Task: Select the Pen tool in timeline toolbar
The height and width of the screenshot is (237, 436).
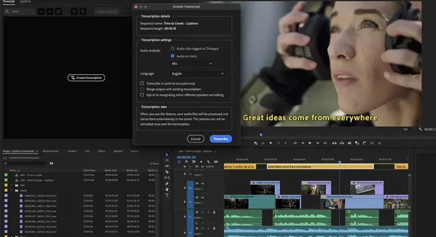Action: 167,184
